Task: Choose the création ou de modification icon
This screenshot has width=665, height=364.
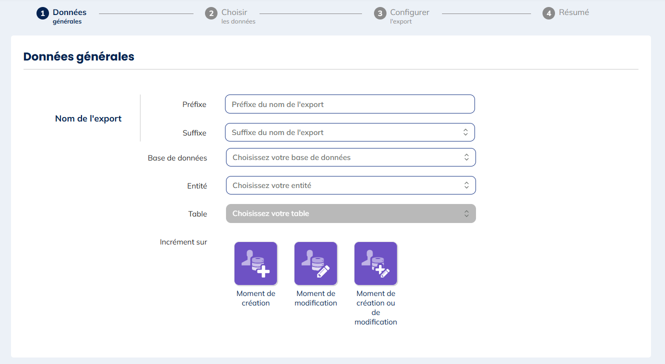Action: point(375,263)
